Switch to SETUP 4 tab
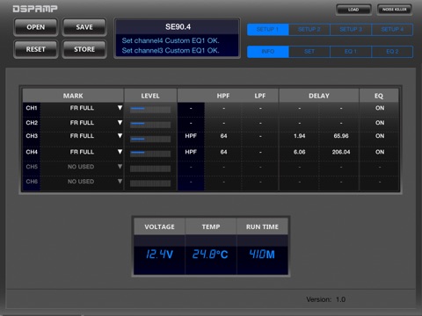 (x=392, y=30)
